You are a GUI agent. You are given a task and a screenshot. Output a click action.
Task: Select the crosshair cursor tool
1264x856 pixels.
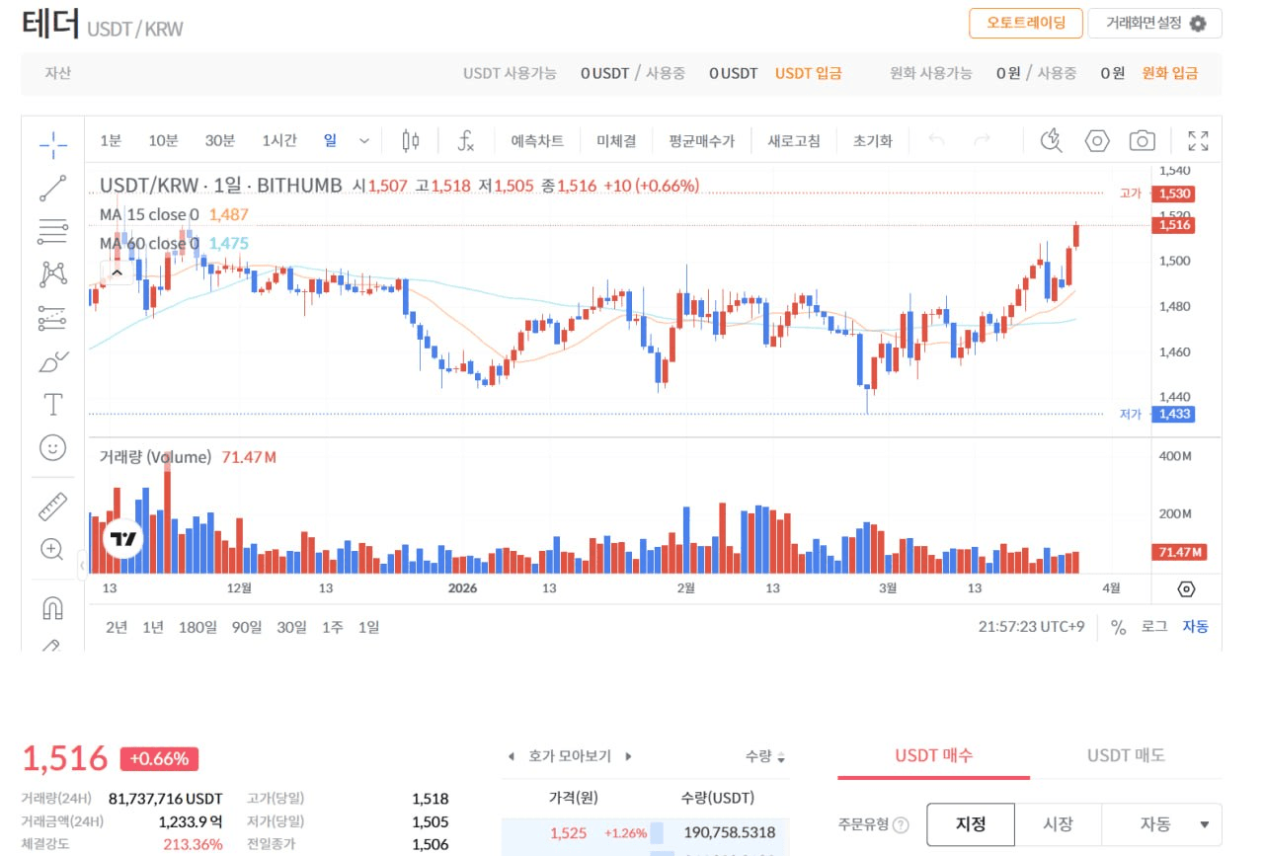tap(52, 145)
